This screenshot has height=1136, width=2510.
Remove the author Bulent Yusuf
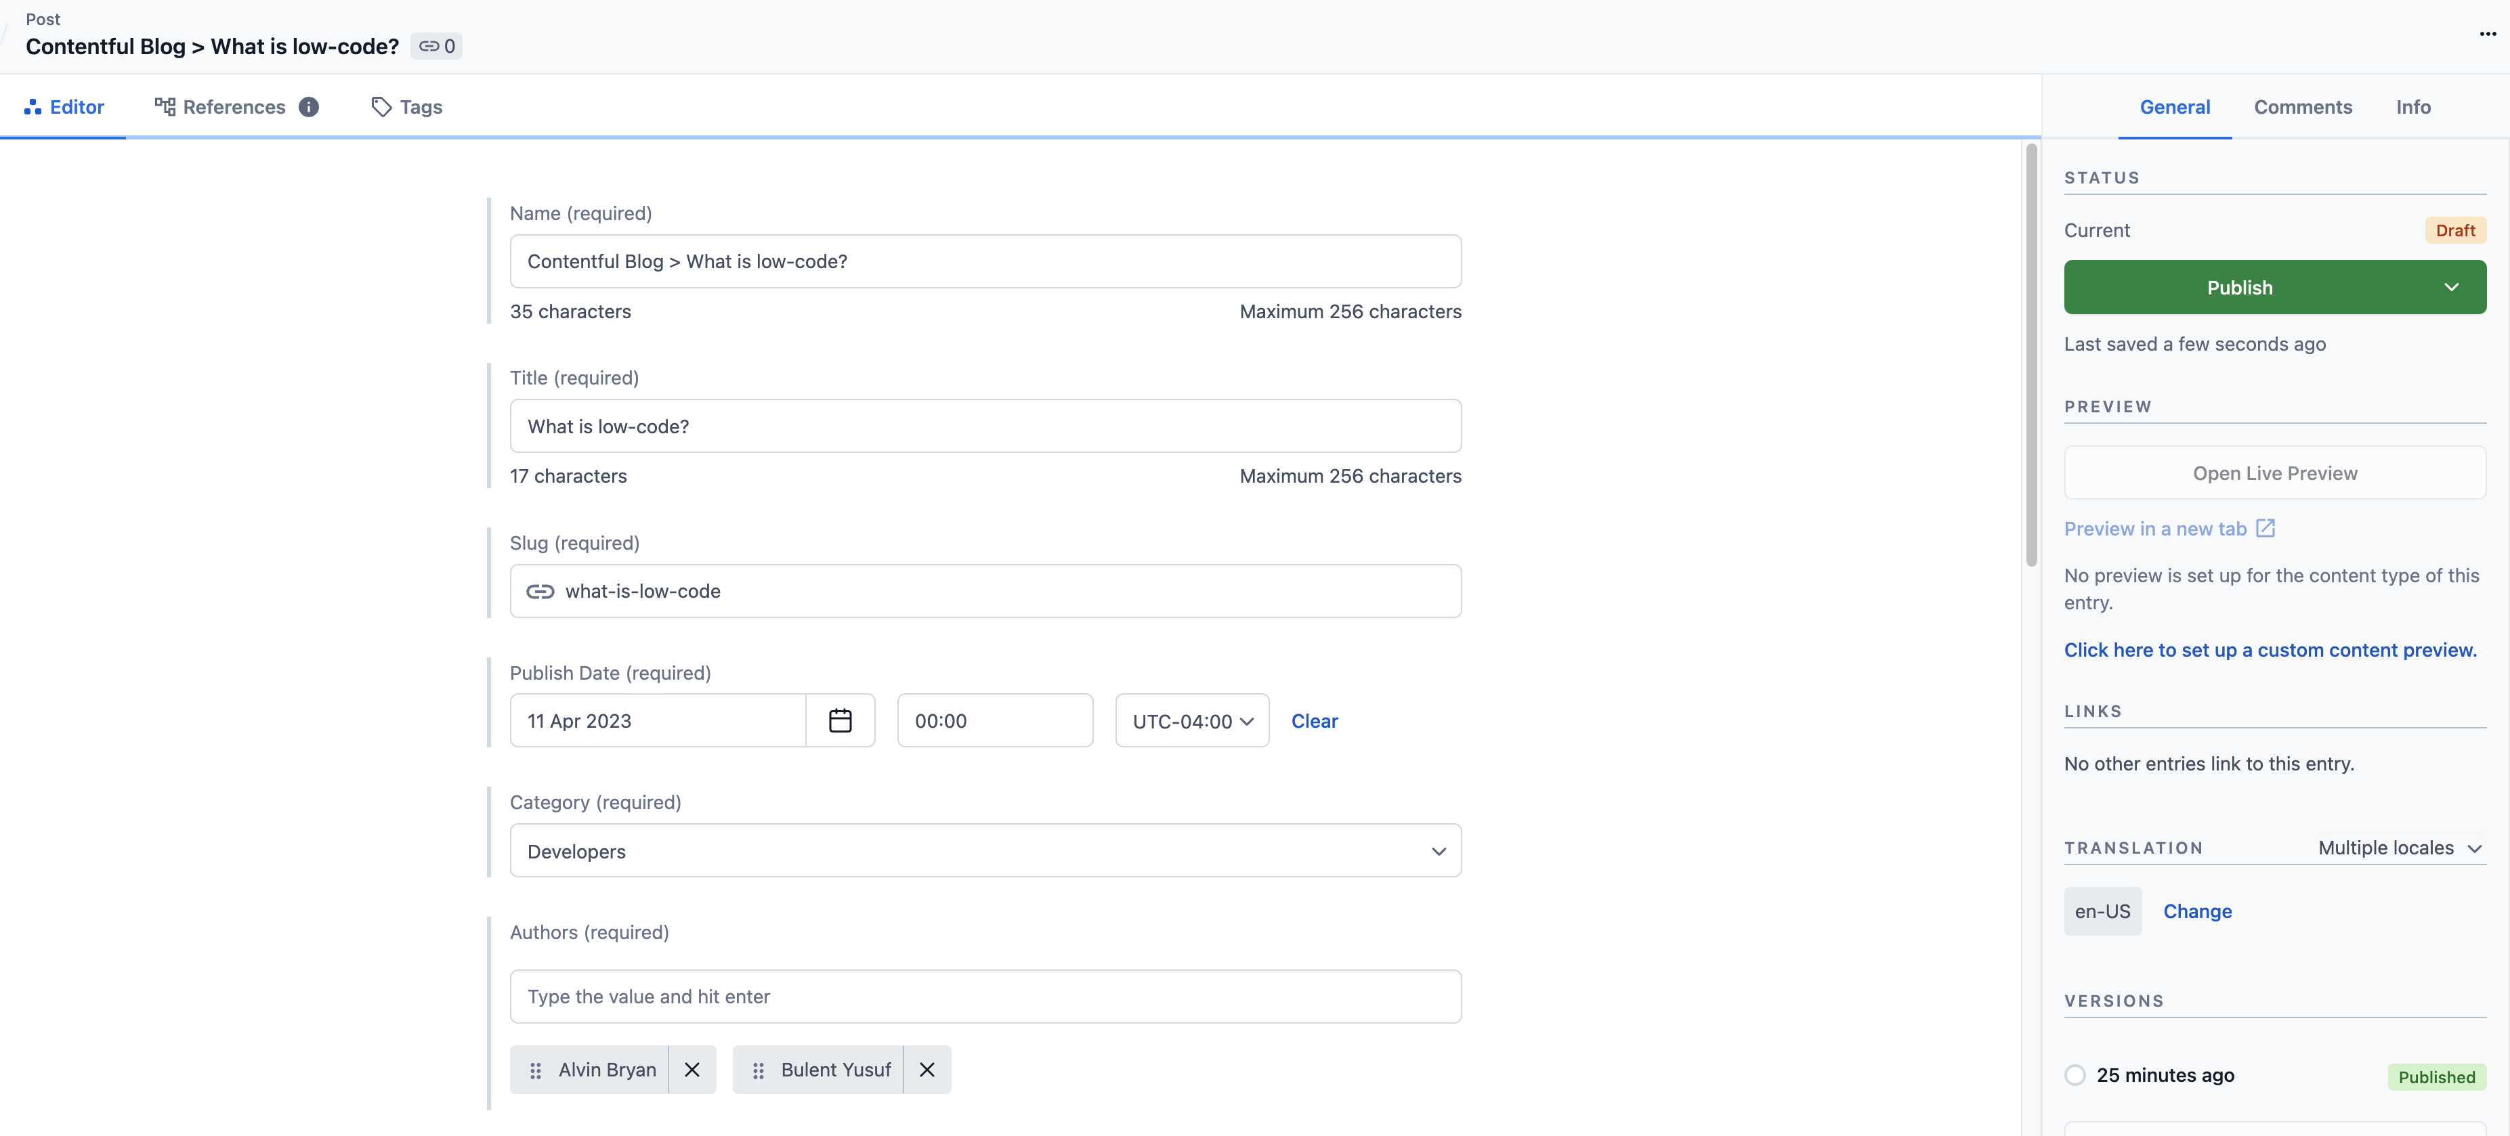927,1070
